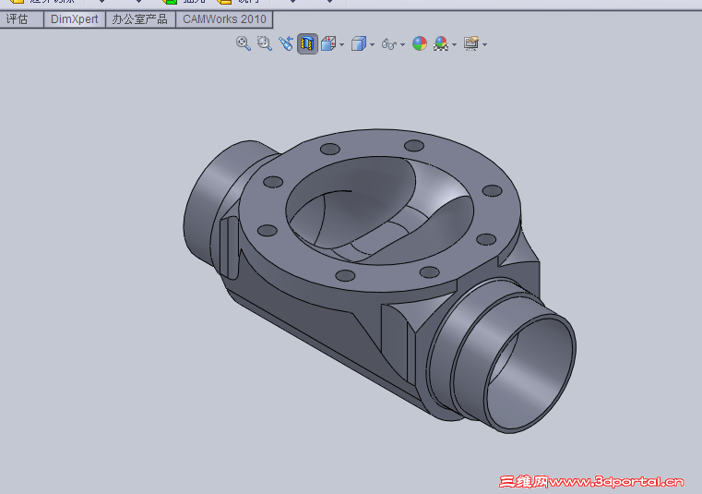
Task: Switch to the DimXpert tab
Action: click(75, 19)
